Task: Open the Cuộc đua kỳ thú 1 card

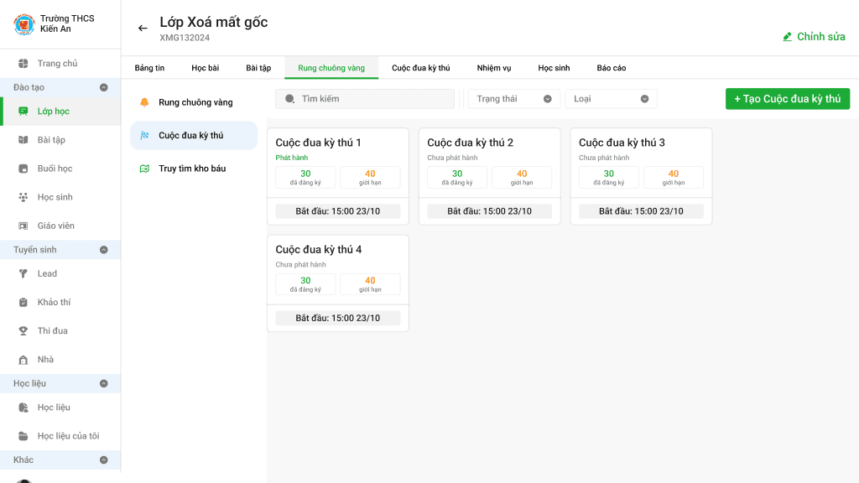Action: (338, 176)
